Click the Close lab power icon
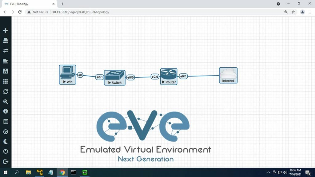The image size is (315, 177). 6,151
